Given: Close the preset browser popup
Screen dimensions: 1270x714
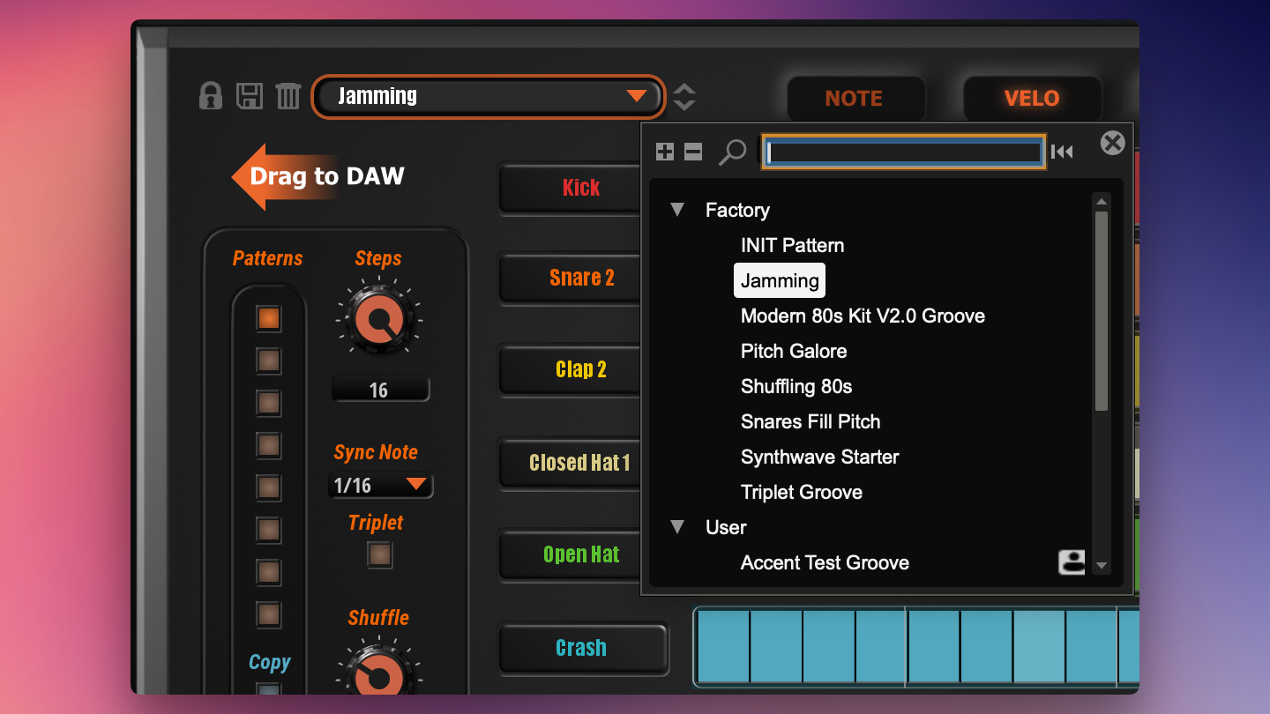Looking at the screenshot, I should click(x=1113, y=143).
